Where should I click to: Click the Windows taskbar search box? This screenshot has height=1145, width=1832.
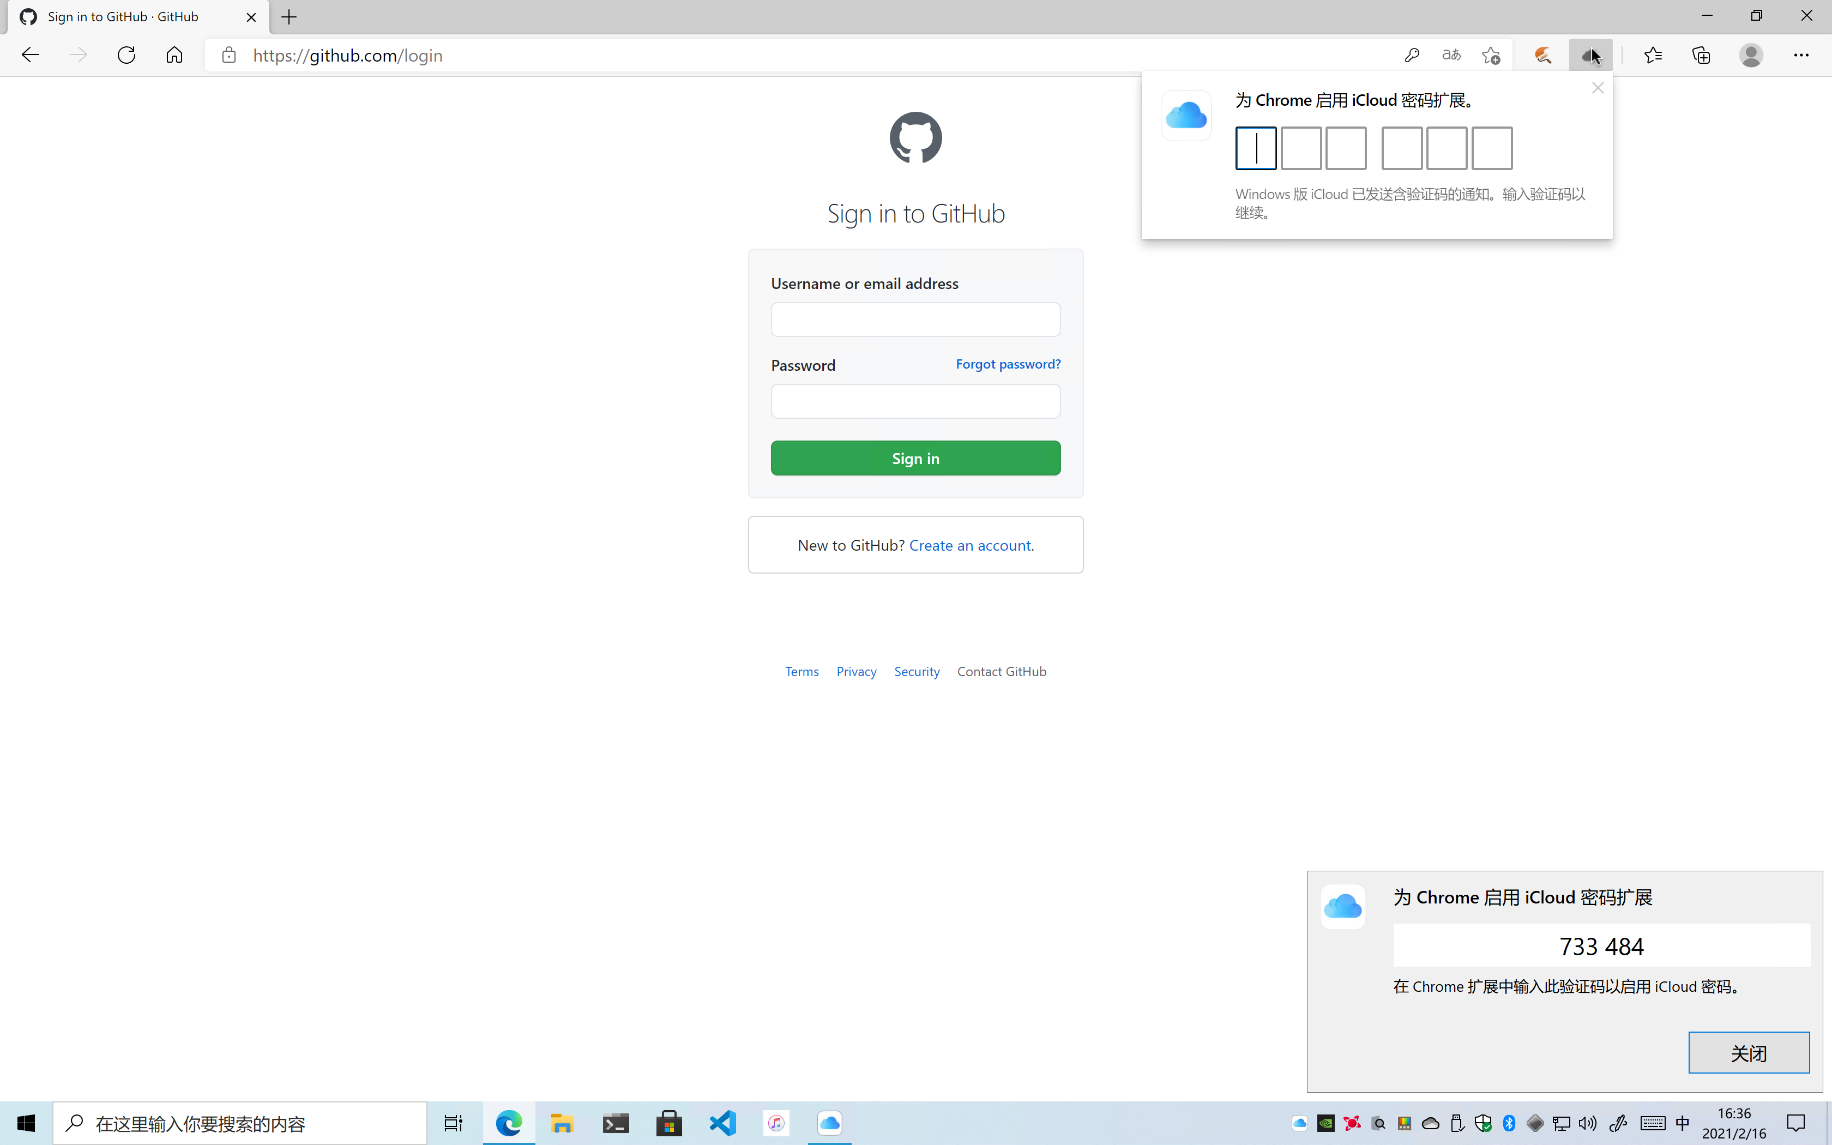(240, 1124)
